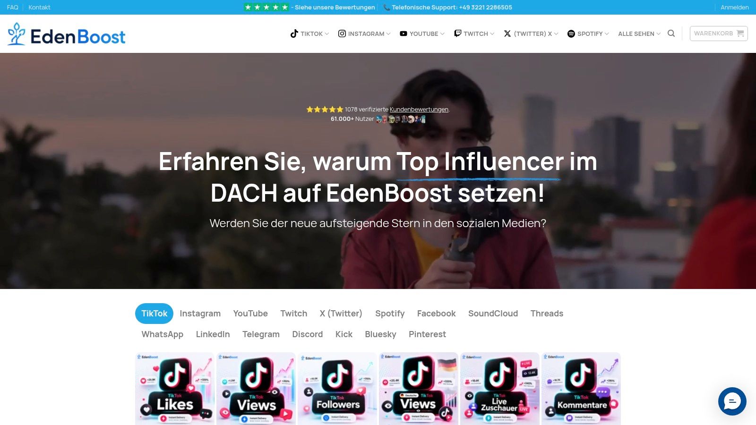The width and height of the screenshot is (756, 425).
Task: Open the Deutsche TikTok Views product card
Action: [419, 389]
